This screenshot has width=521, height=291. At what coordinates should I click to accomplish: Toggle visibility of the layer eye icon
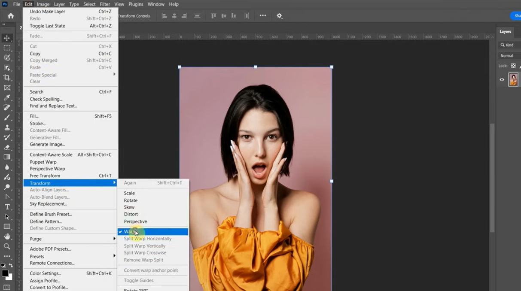pos(502,79)
